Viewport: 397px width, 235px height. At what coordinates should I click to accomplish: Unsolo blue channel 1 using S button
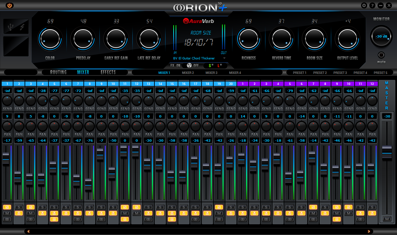(x=7, y=207)
